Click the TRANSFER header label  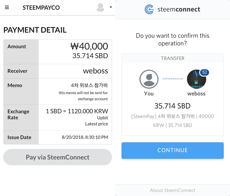click(x=172, y=58)
